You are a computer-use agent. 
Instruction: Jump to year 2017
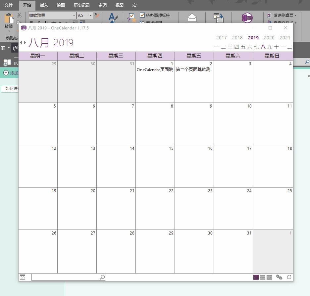coord(222,38)
